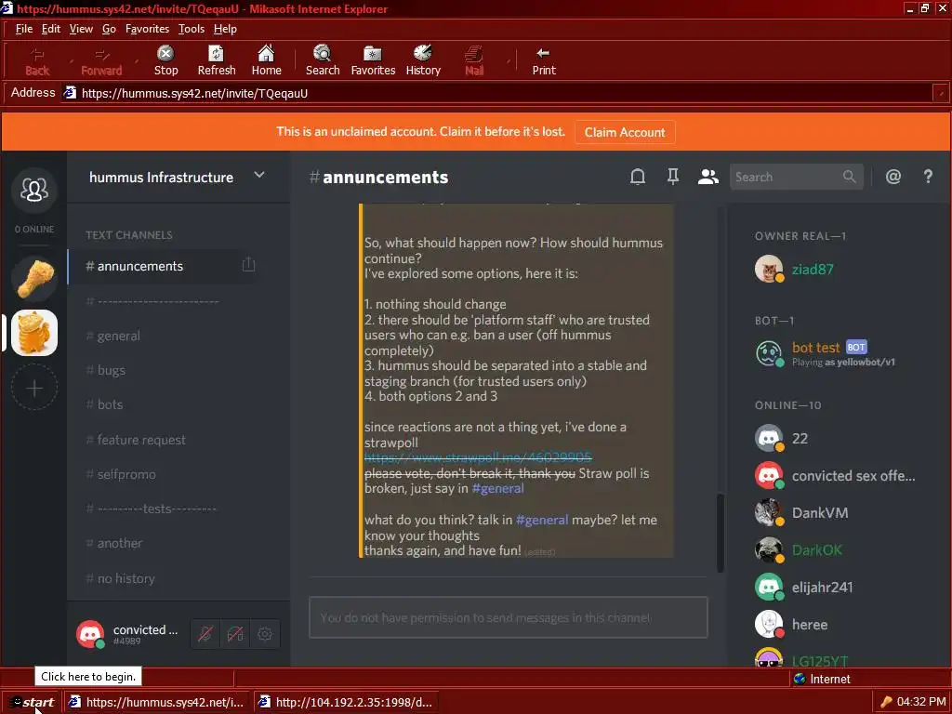Follow the #general mention after 'just say in'
This screenshot has width=952, height=714.
pos(498,489)
